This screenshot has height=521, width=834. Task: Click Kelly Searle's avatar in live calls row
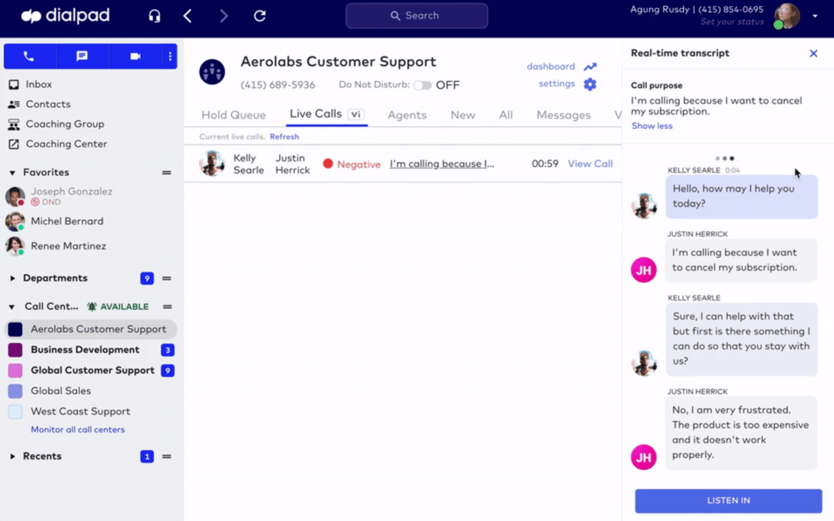coord(212,164)
